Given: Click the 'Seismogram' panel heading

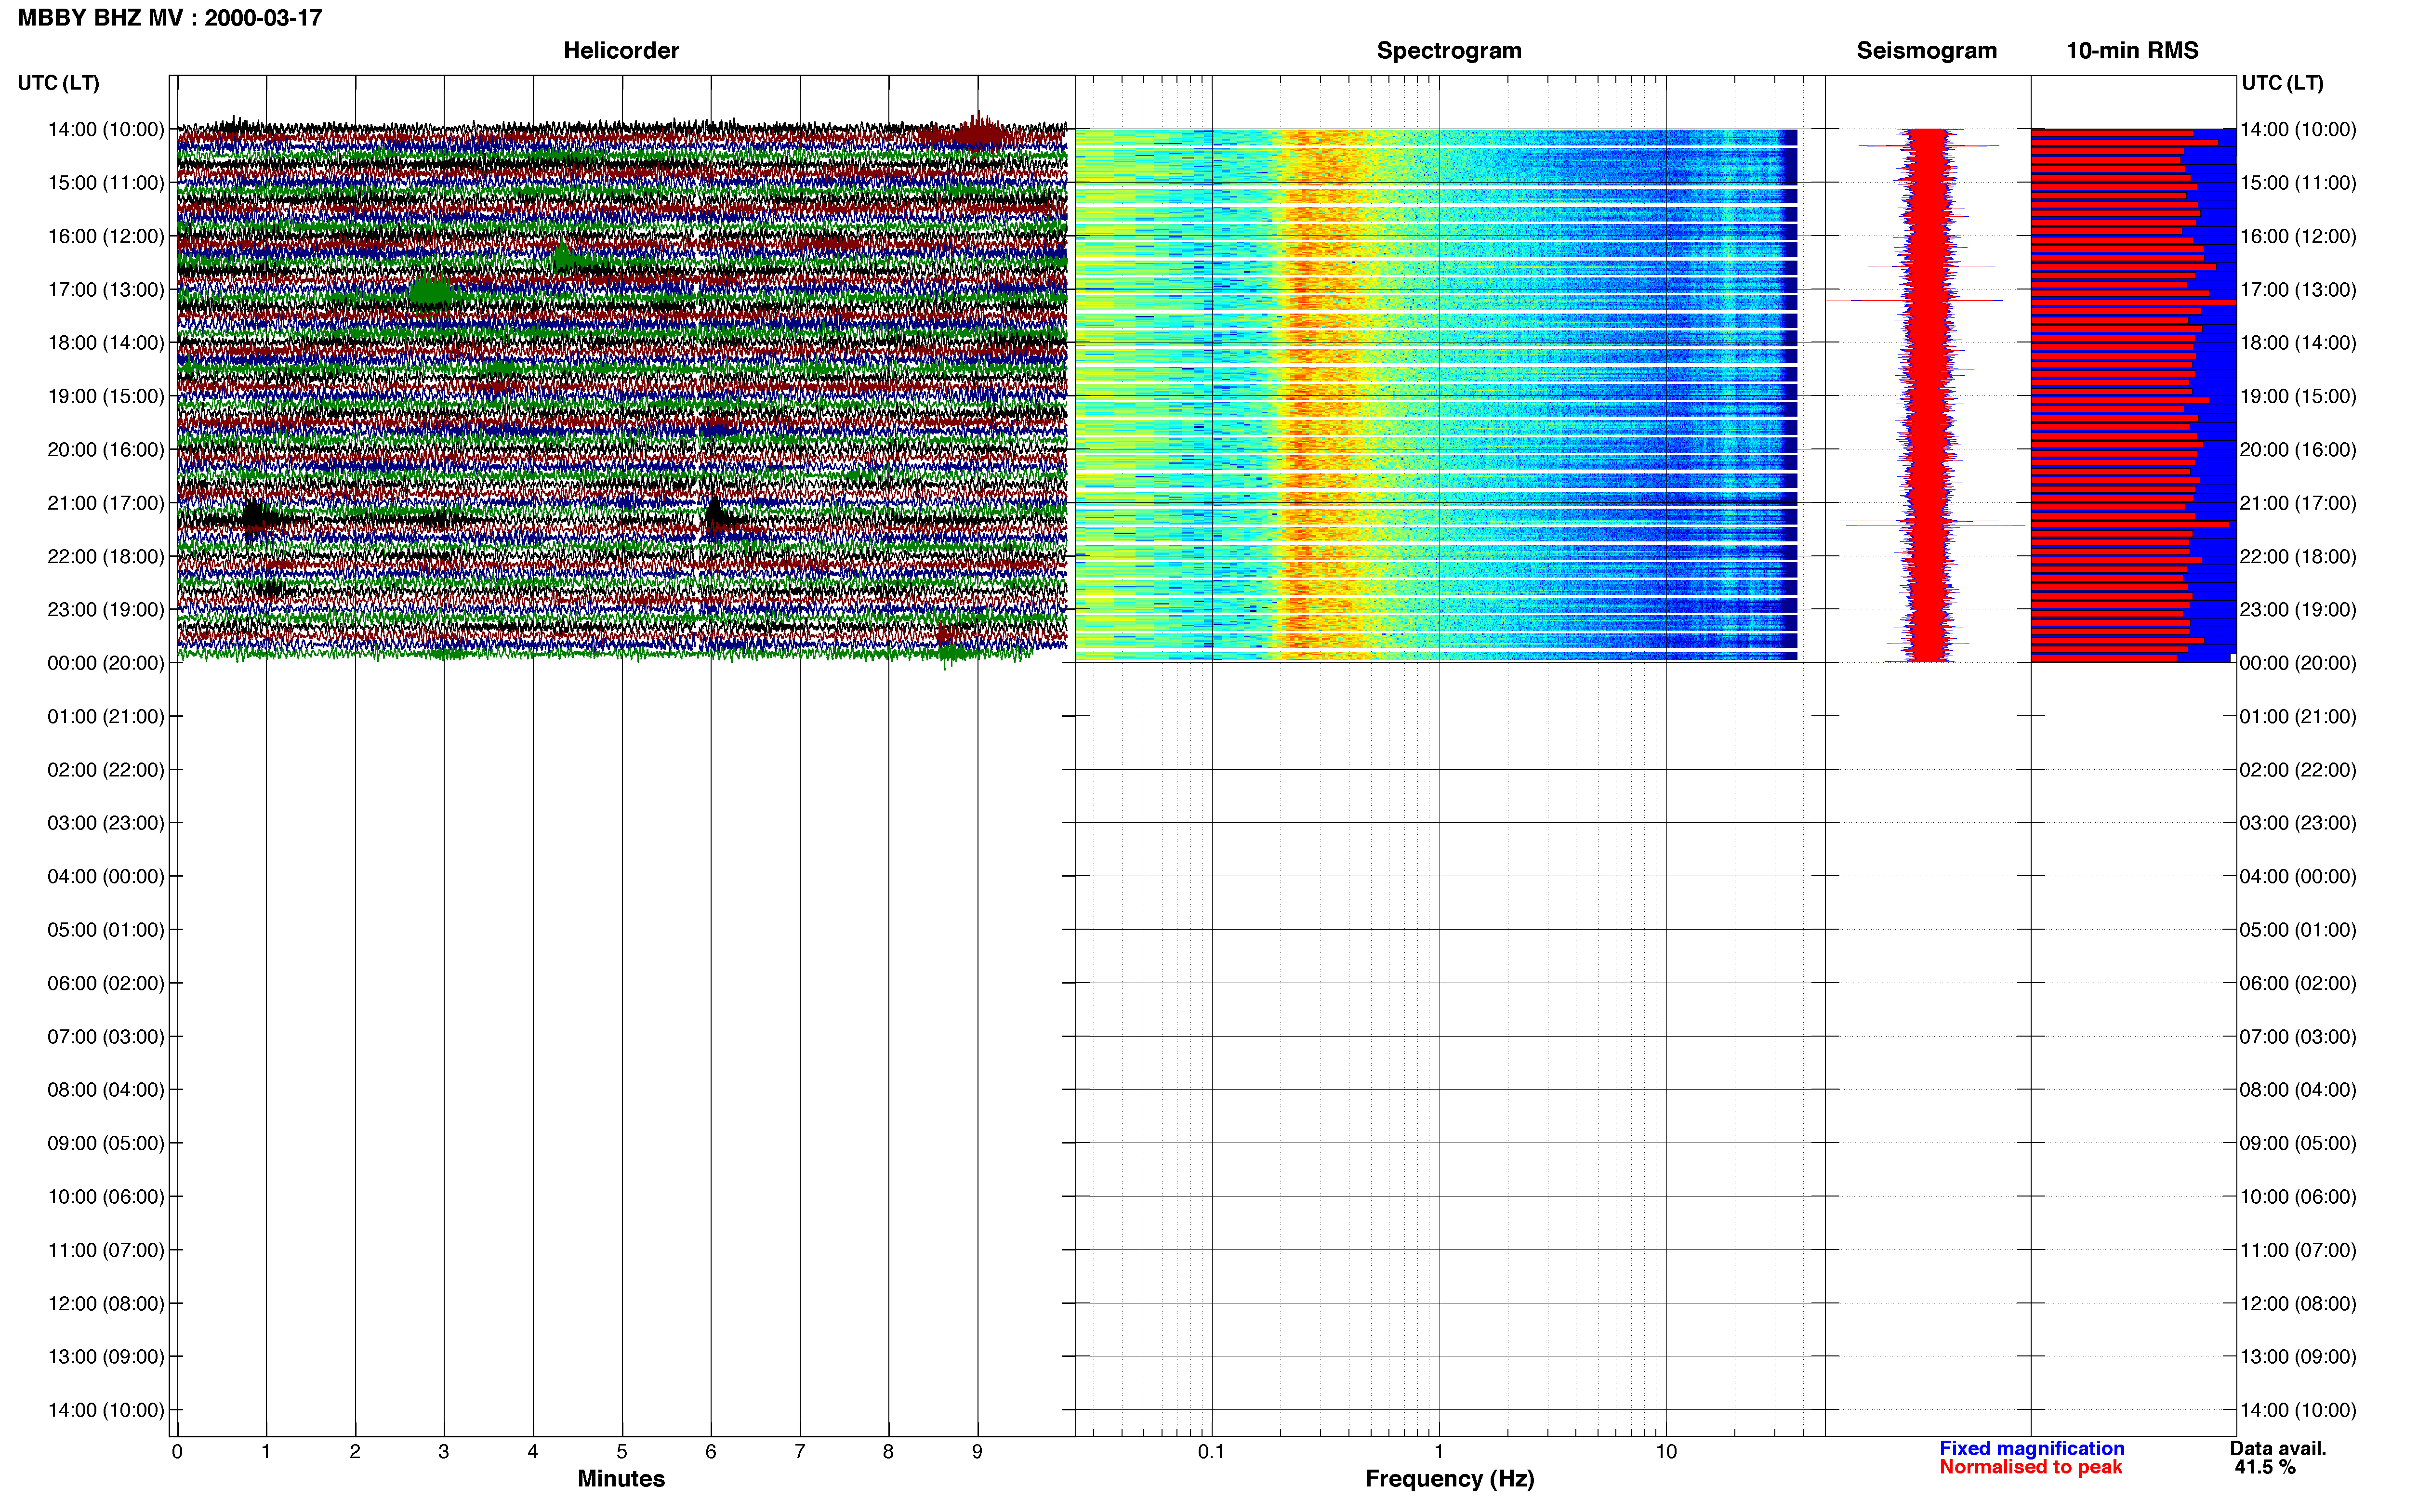Looking at the screenshot, I should (1926, 50).
